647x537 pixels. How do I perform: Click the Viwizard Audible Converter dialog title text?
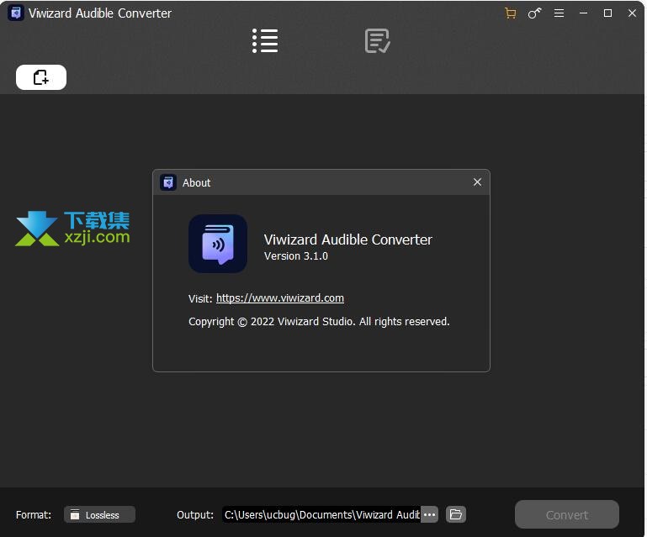[347, 240]
